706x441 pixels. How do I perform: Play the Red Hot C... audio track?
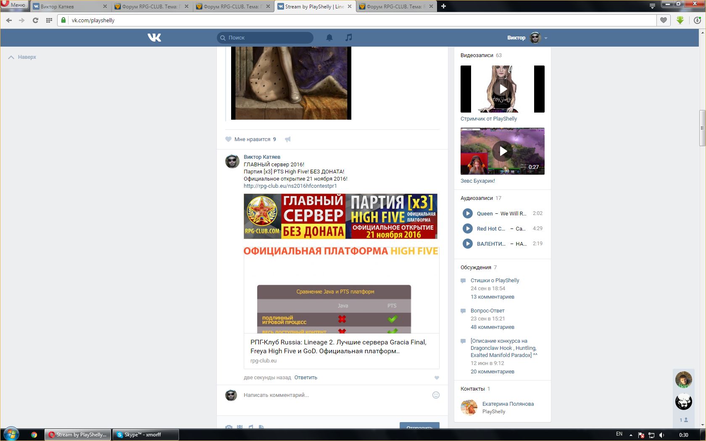467,228
